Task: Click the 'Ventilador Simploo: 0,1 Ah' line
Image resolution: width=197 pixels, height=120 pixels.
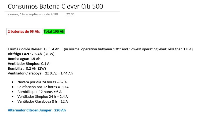Action: (30, 63)
